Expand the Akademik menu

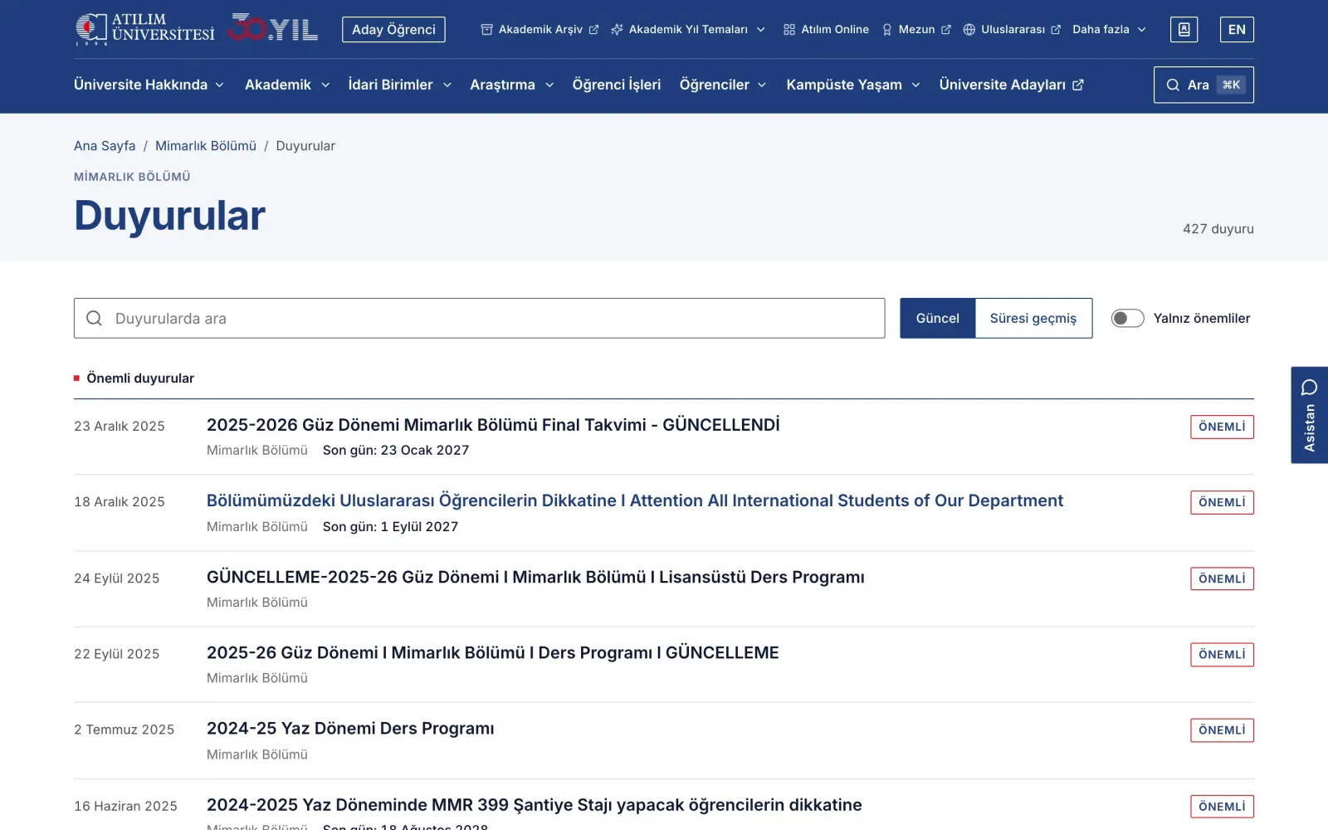coord(287,85)
